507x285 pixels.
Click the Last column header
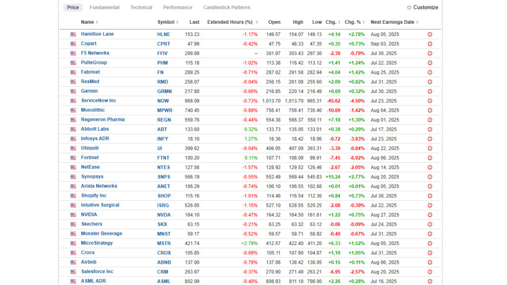pos(194,22)
